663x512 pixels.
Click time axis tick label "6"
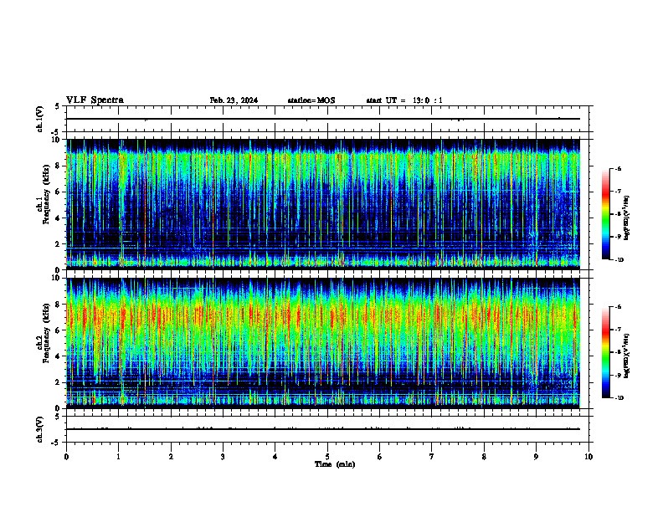click(379, 457)
